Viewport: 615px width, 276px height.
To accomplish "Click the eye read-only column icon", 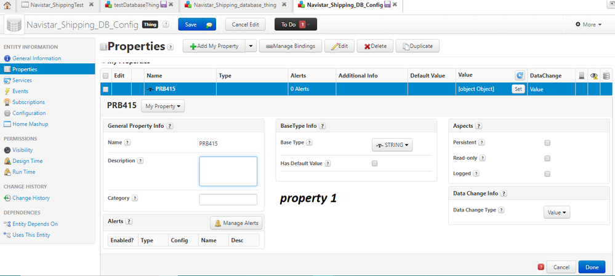I will [x=594, y=76].
